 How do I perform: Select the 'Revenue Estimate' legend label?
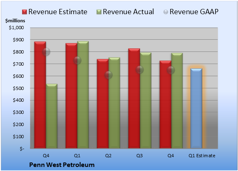coord(58,12)
